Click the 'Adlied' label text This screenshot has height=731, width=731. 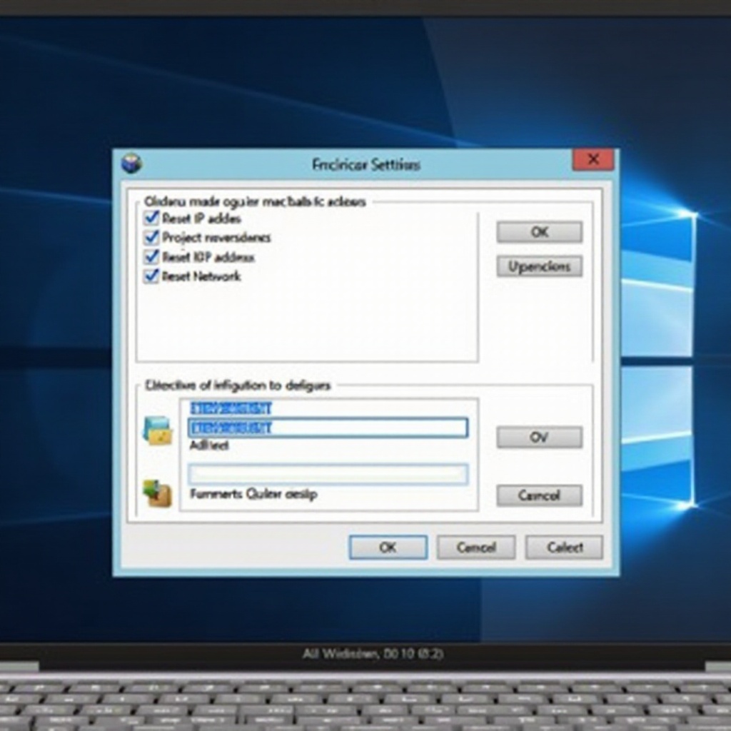209,445
